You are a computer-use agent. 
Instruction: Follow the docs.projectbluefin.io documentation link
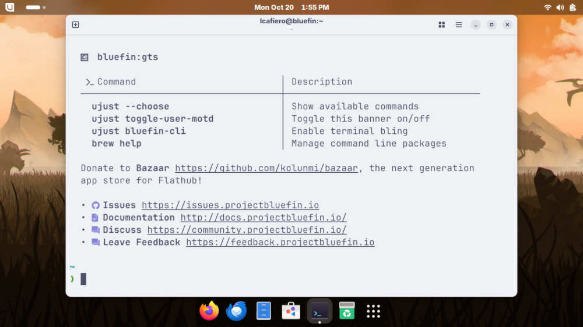263,218
